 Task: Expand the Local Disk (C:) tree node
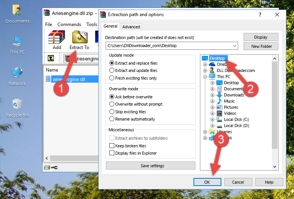point(212,119)
